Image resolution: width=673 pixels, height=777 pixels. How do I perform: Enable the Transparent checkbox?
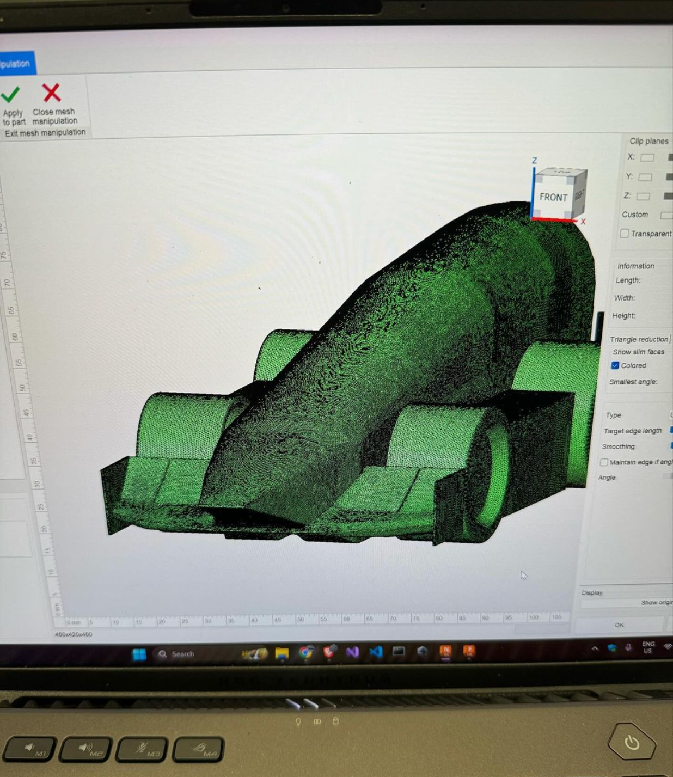click(625, 234)
